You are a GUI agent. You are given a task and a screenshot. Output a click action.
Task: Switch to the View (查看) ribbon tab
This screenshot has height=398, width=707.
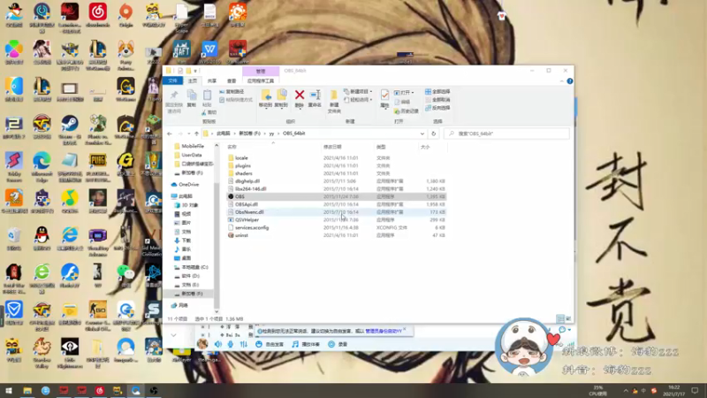232,80
